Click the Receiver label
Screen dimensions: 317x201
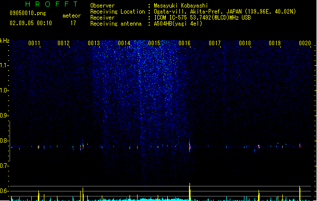[x=102, y=18]
